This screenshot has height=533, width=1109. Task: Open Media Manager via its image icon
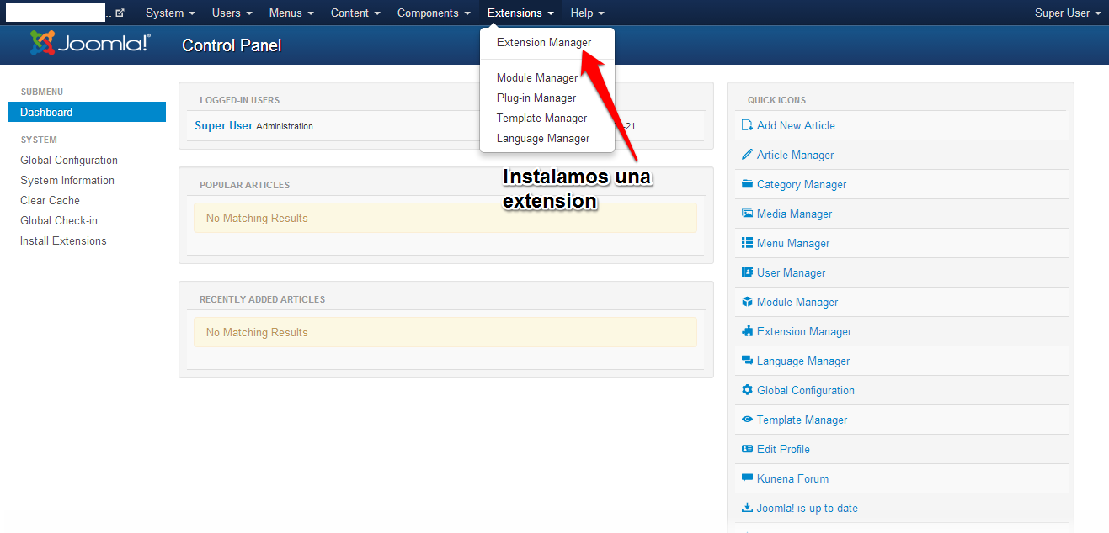[747, 214]
